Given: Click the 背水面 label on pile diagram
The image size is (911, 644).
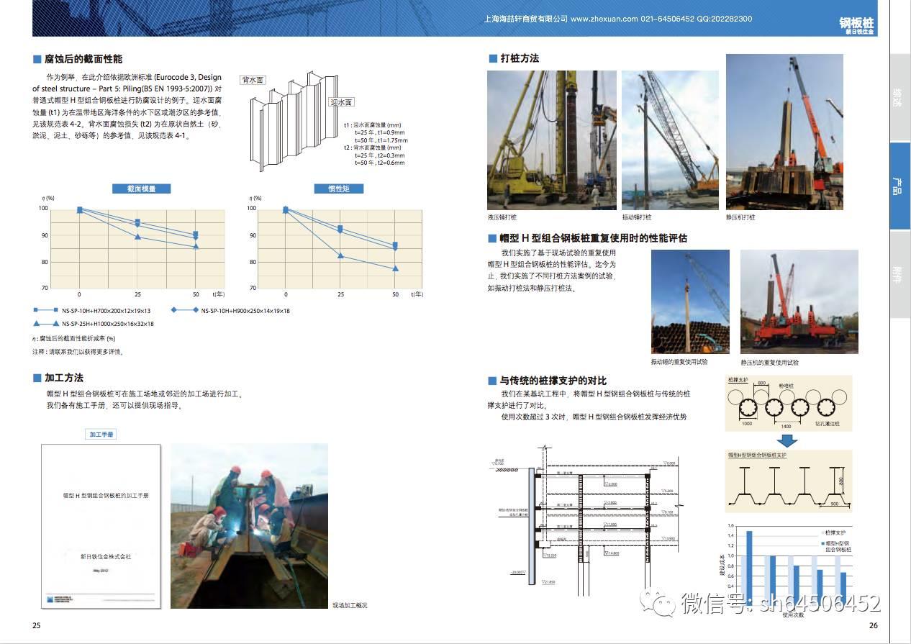Looking at the screenshot, I should 252,80.
